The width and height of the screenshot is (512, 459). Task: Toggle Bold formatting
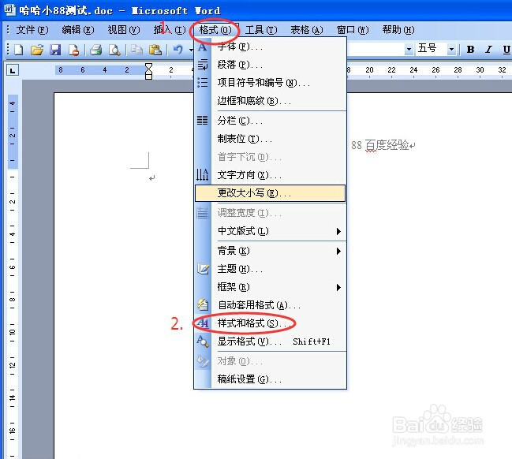point(470,50)
